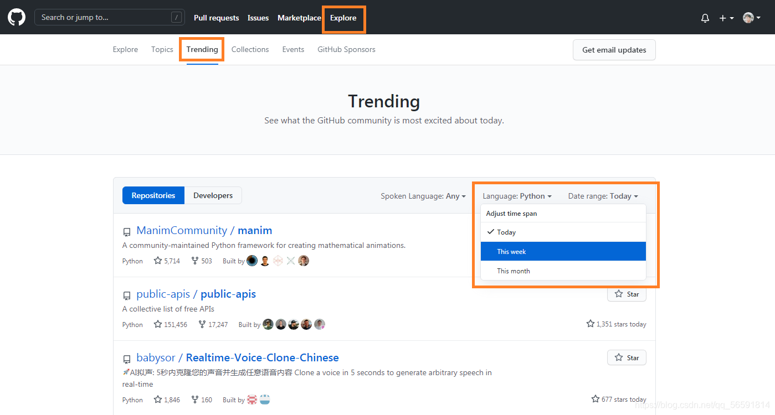The image size is (775, 415).
Task: Click the slash shortcut hint in search
Action: pos(176,18)
